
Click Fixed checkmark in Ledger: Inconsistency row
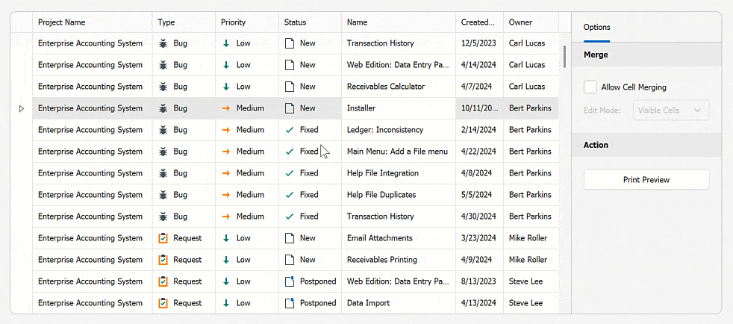pos(290,130)
